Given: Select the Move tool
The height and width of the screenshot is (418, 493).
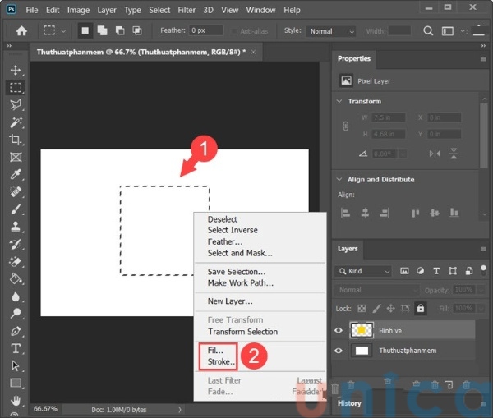Looking at the screenshot, I should click(x=16, y=71).
